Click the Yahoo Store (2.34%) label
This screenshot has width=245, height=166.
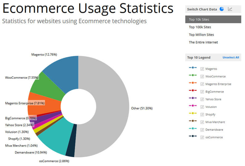point(19,125)
